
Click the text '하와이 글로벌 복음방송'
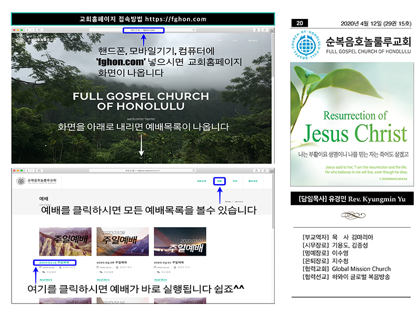[361, 277]
